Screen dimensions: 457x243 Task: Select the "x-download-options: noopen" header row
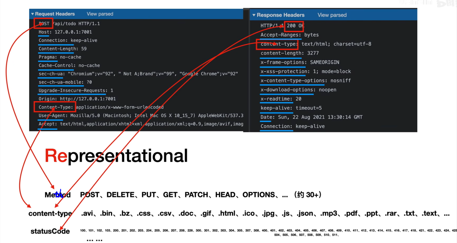pos(299,90)
